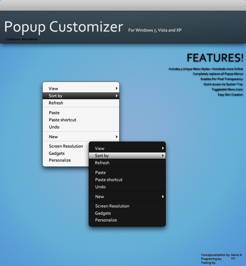The image size is (246, 266).
Task: Choose Undo in the light menu
Action: [x=81, y=127]
